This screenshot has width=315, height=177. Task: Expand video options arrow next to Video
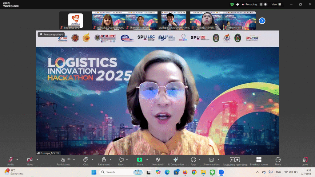(37, 160)
